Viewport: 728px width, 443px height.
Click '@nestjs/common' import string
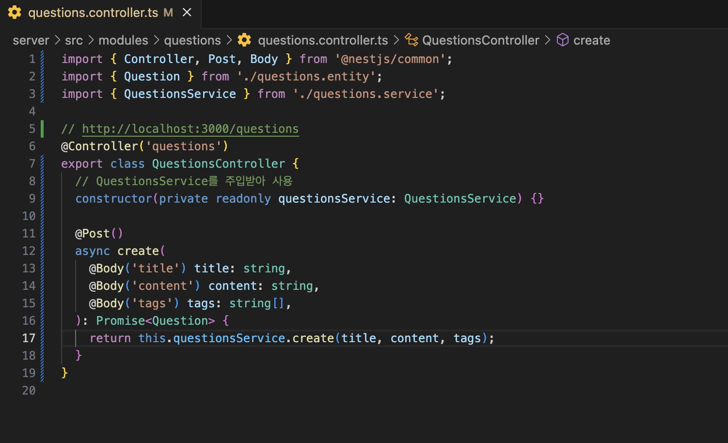coord(390,59)
